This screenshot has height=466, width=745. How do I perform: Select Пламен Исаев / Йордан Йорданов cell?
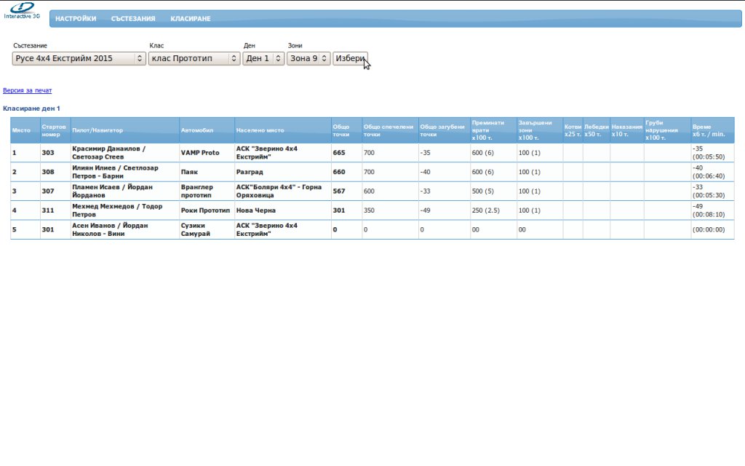125,191
